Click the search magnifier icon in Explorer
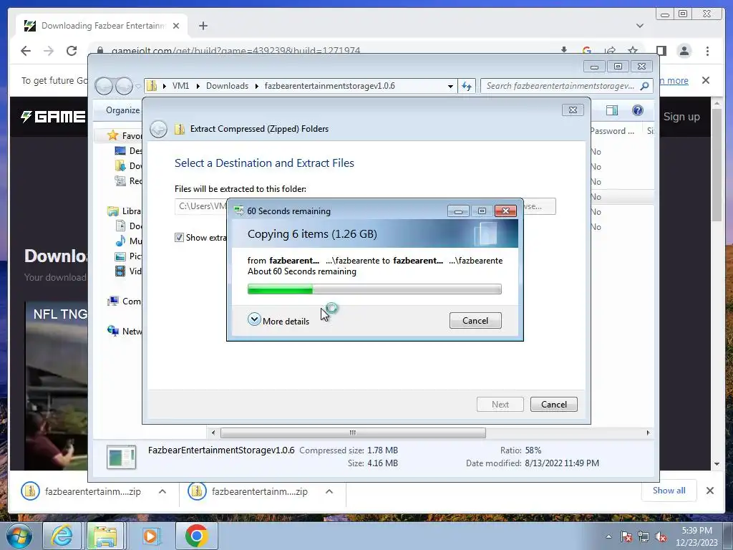 coord(645,86)
